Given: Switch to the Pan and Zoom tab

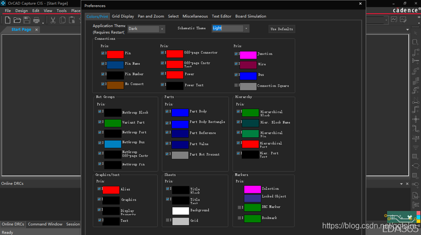Looking at the screenshot, I should point(151,16).
